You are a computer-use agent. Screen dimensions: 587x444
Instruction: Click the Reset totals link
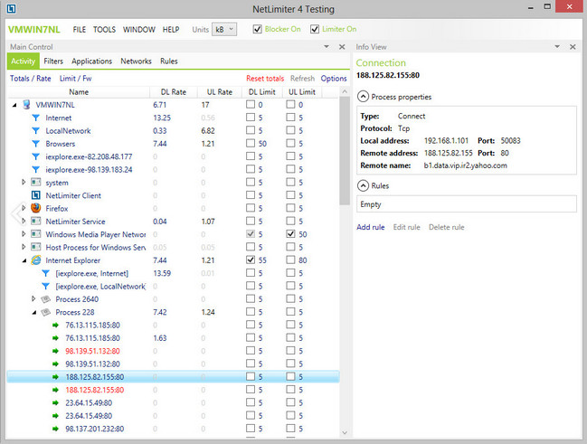[265, 79]
